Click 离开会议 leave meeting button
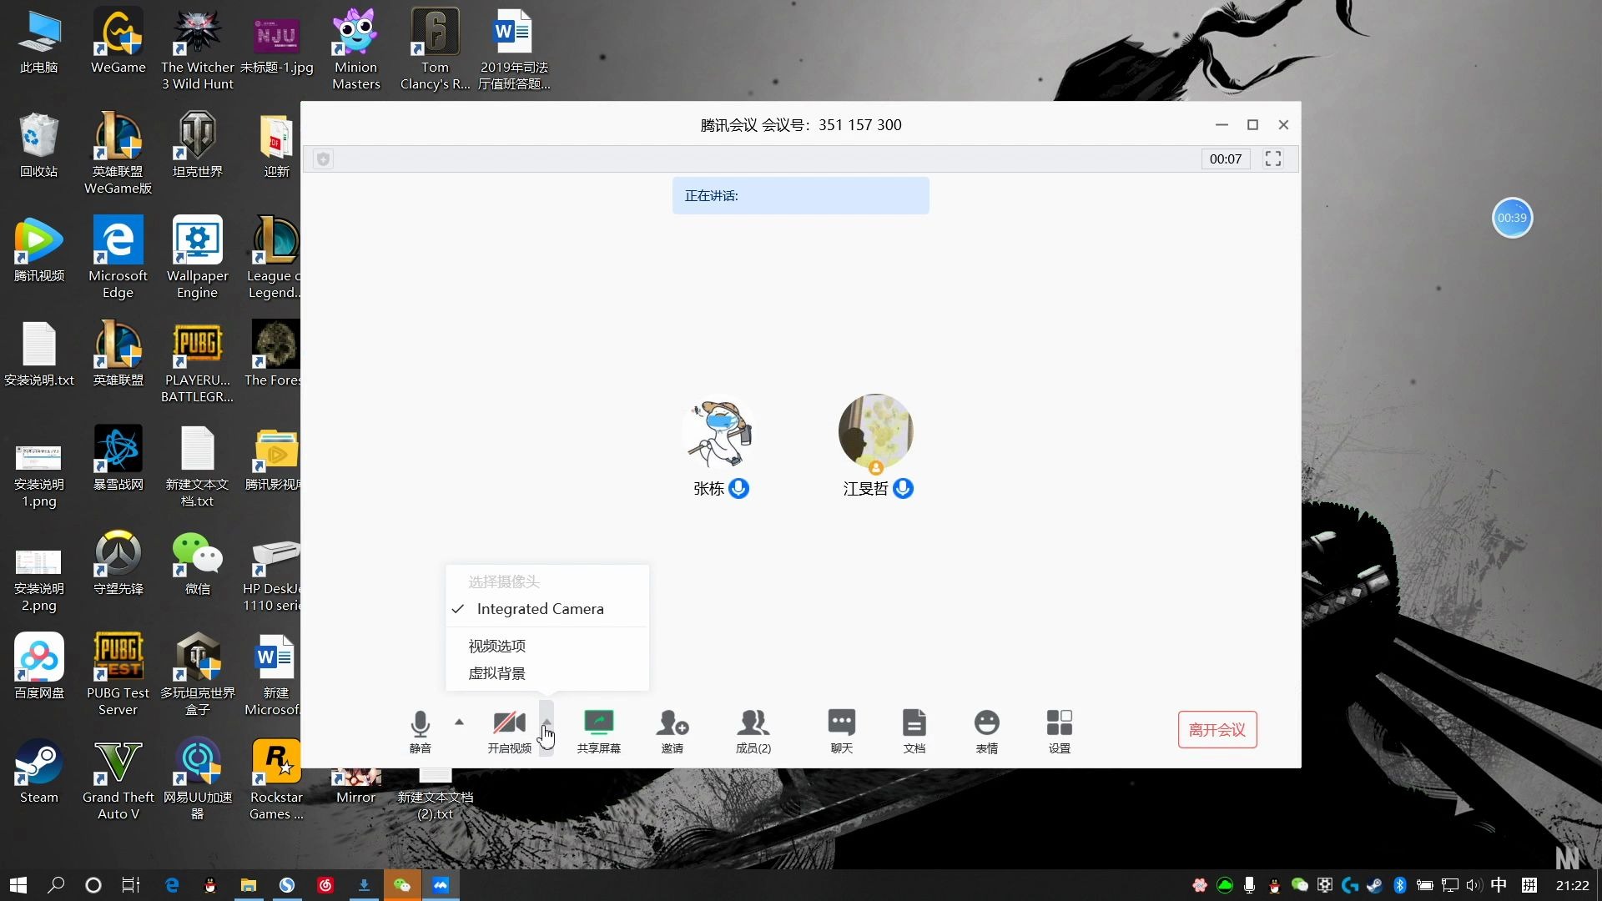The height and width of the screenshot is (901, 1602). point(1217,729)
